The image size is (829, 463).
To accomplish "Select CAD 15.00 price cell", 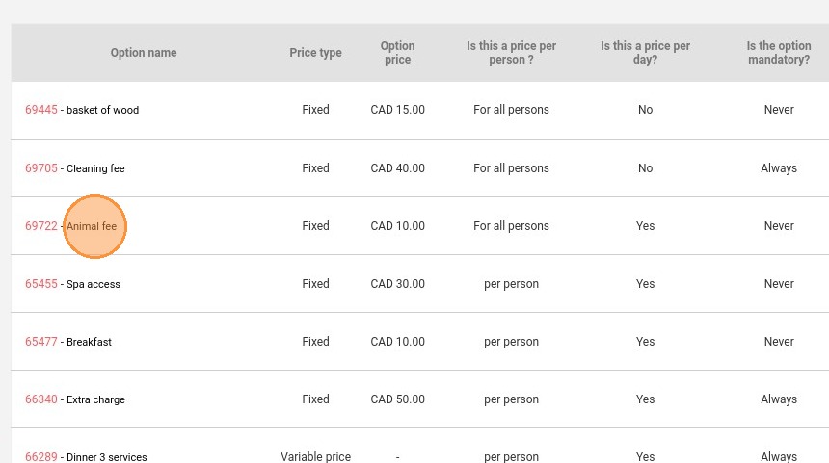I will click(397, 110).
